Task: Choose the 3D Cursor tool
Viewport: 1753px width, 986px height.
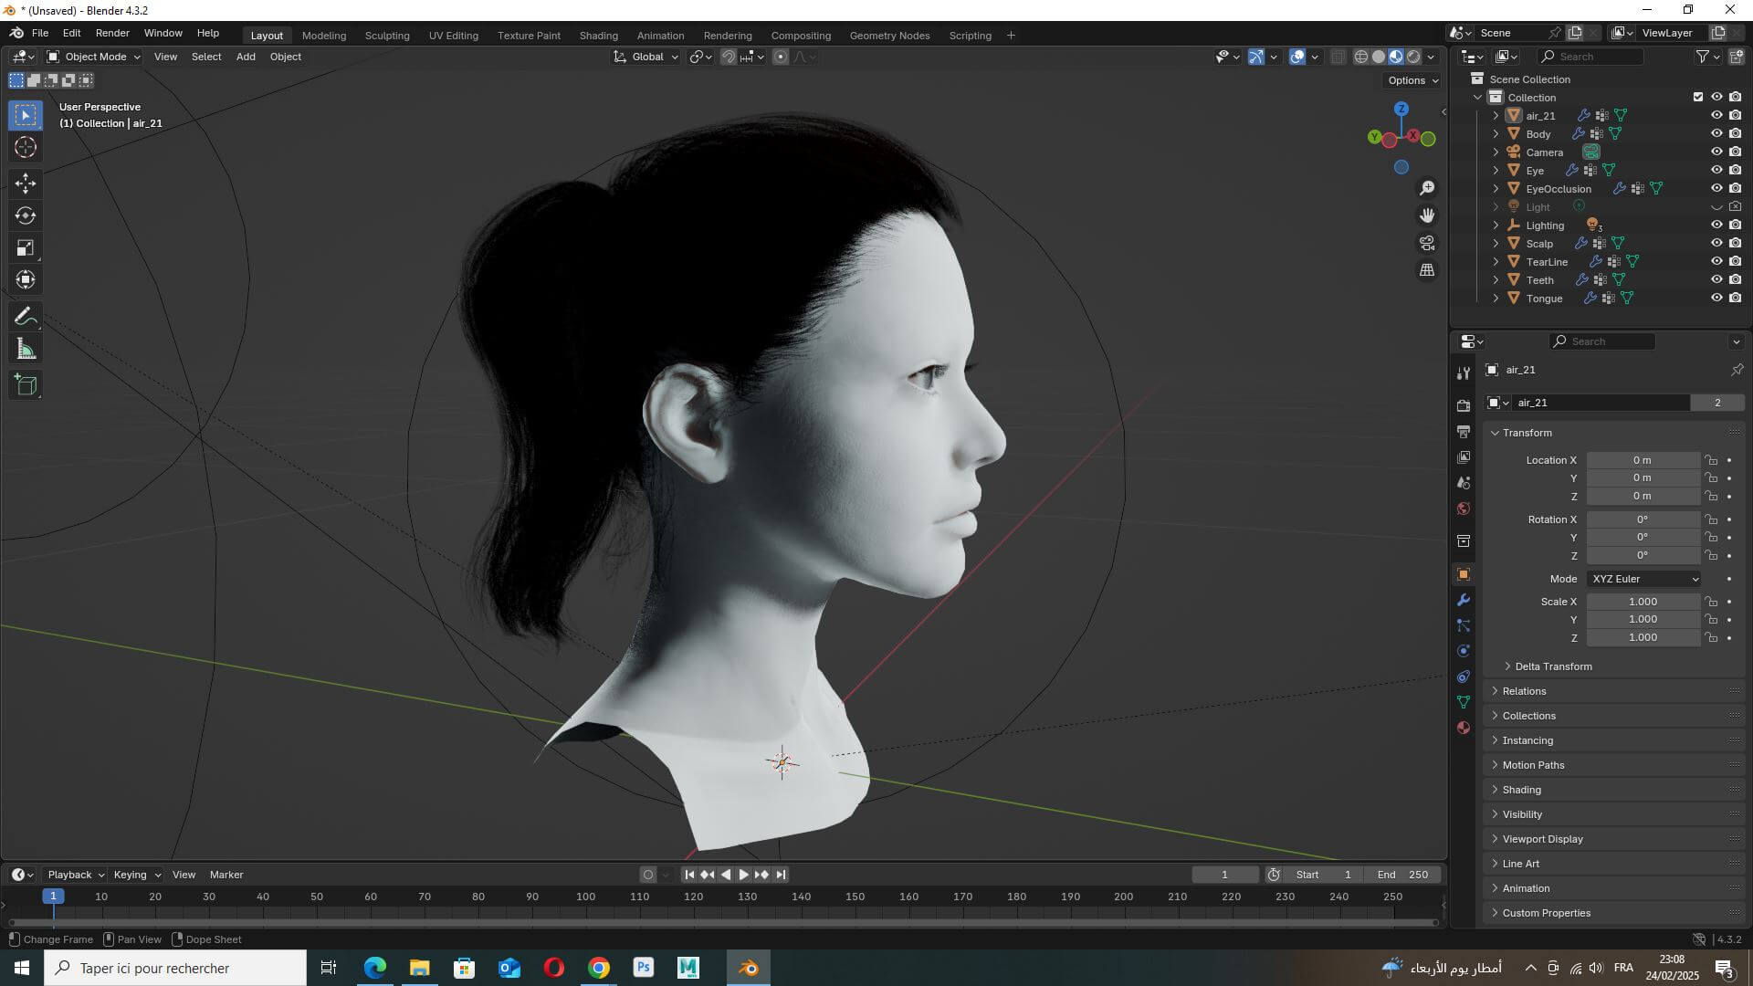Action: (x=26, y=147)
